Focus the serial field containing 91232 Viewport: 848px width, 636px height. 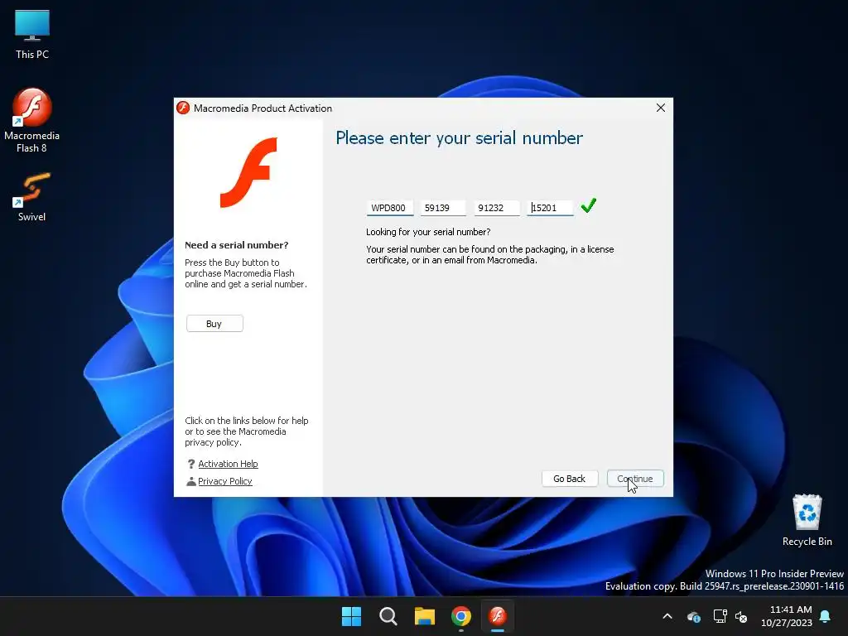[x=497, y=208]
